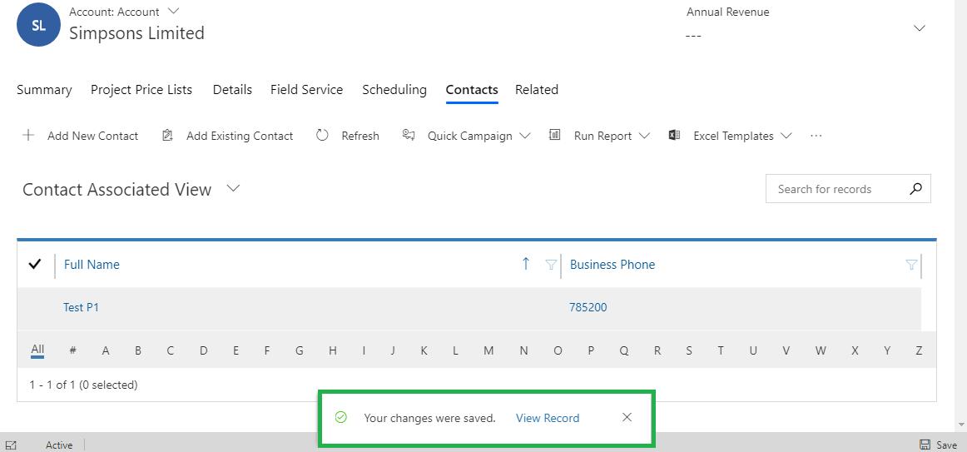Expand the Quick Campaign dropdown chevron
Image resolution: width=967 pixels, height=452 pixels.
click(525, 136)
